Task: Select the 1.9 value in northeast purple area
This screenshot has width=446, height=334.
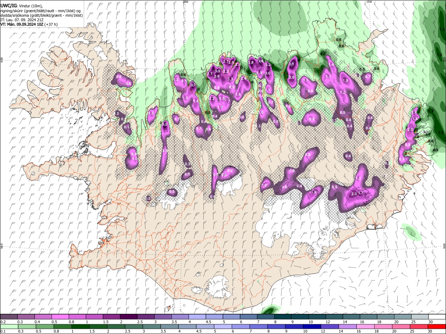Action: pos(345,80)
